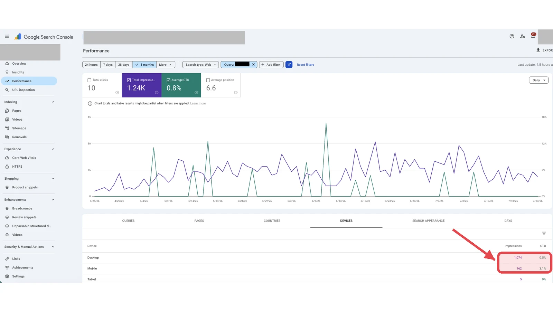Select the 7 days date range
Screen dimensions: 553x311
(108, 65)
